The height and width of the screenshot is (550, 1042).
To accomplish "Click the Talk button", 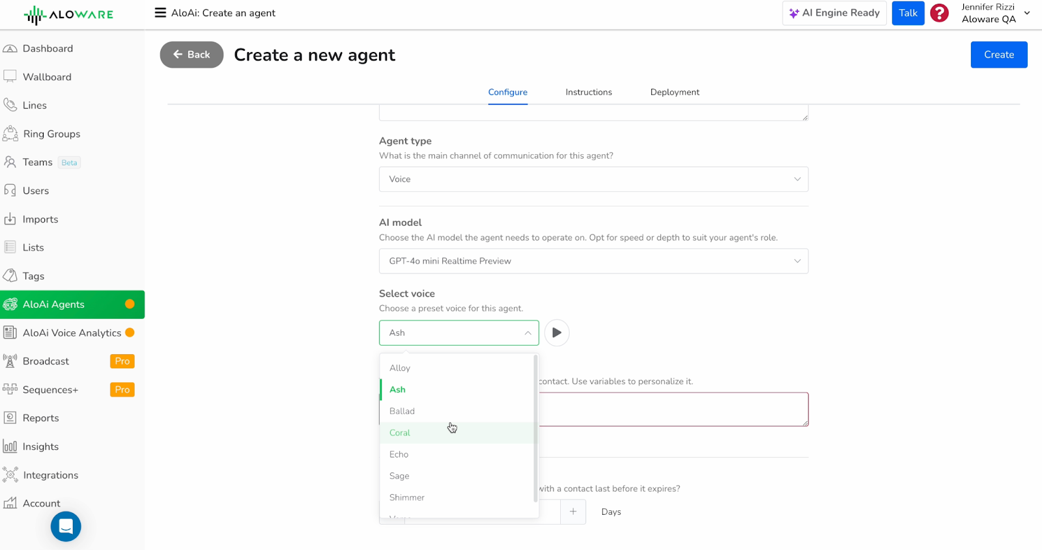I will click(908, 13).
